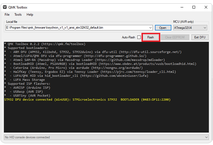This screenshot has width=213, height=145.
Task: Click the HalfKay Teensy log line
Action: 90,72
